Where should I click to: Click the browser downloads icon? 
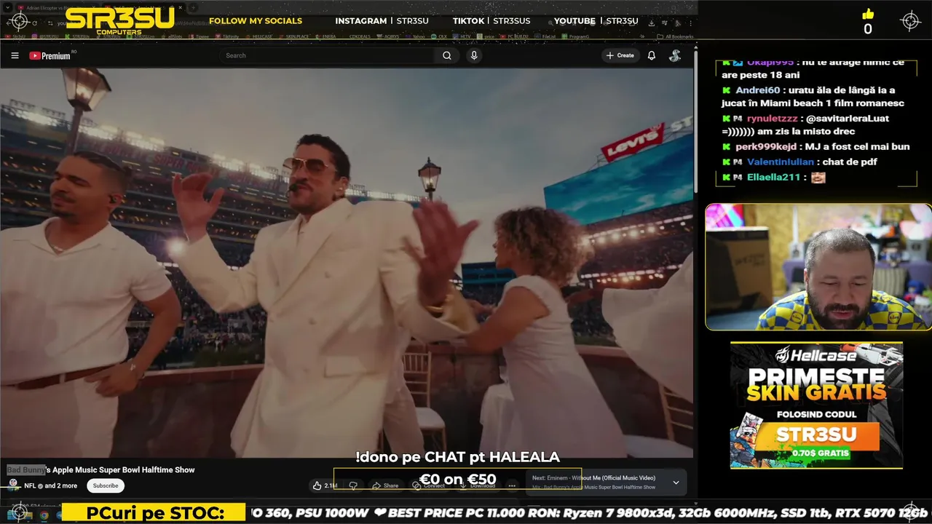tap(651, 23)
